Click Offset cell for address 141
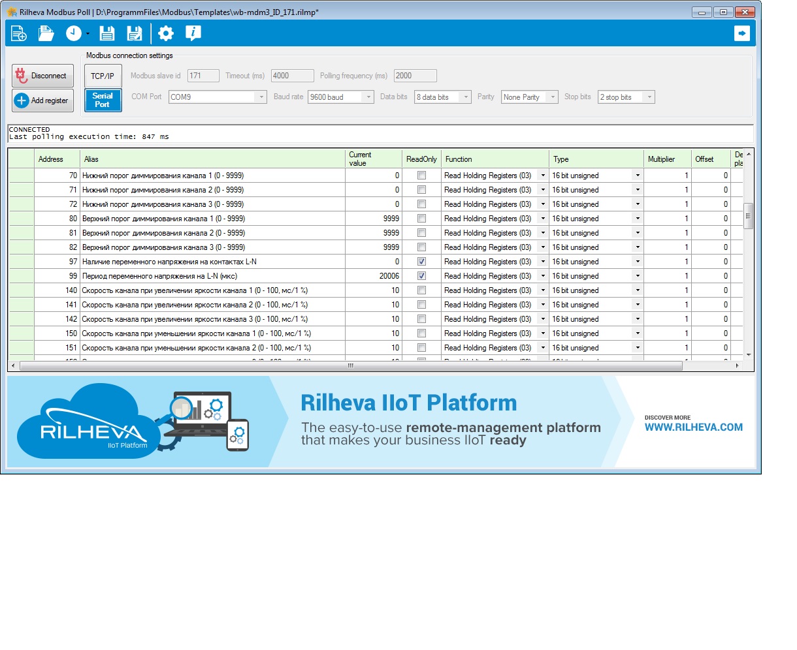 [x=711, y=305]
